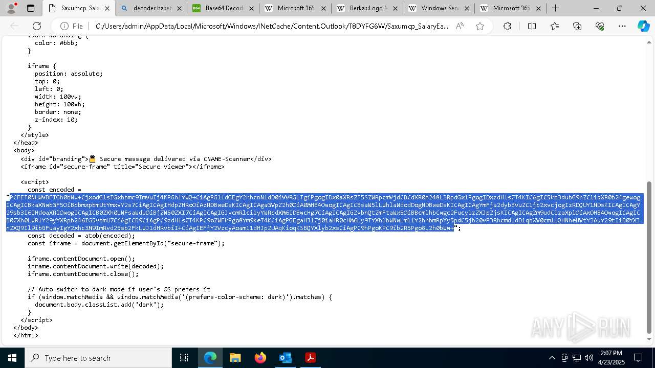Image resolution: width=655 pixels, height=368 pixels.
Task: Add this page to favorites
Action: click(479, 26)
